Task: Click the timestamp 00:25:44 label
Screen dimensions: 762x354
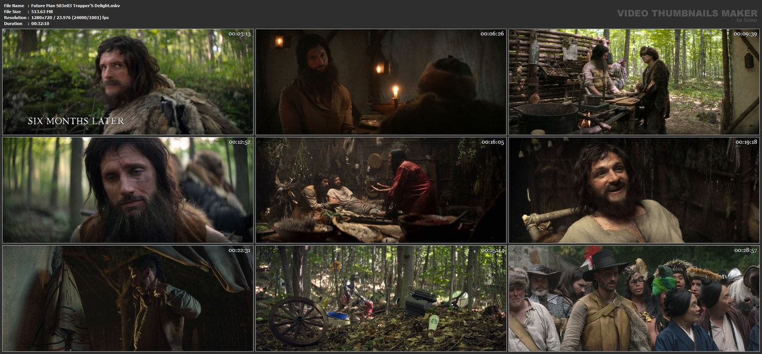Action: pyautogui.click(x=492, y=250)
